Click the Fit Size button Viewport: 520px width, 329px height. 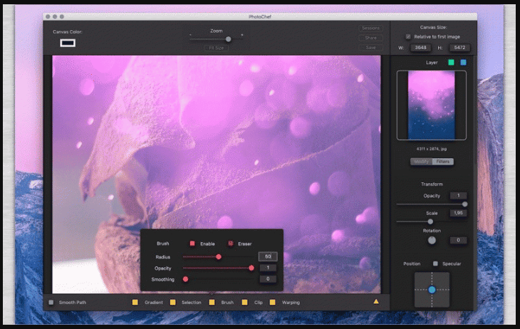point(217,48)
